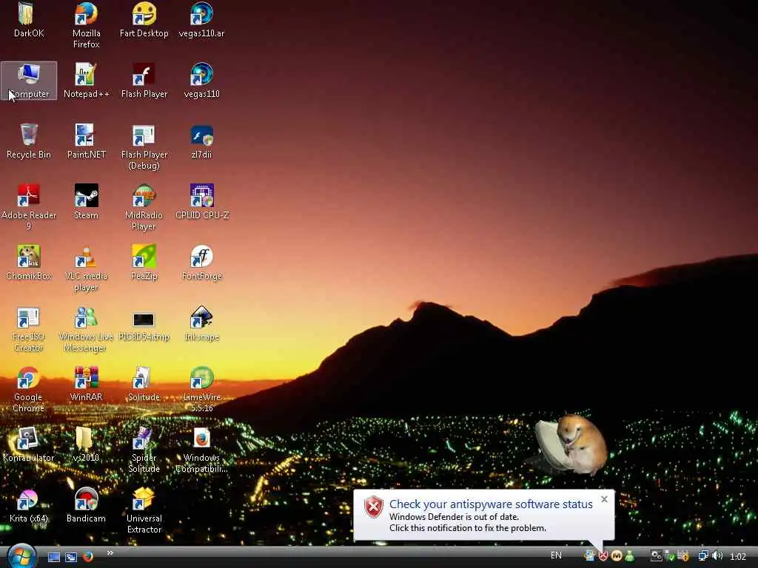Click Show Desktop in Quick Launch
This screenshot has height=568, width=758.
pos(53,557)
